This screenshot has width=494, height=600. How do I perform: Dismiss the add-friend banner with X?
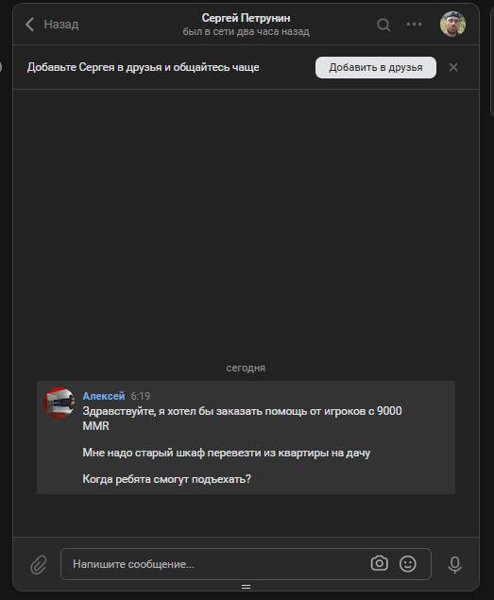(x=453, y=67)
